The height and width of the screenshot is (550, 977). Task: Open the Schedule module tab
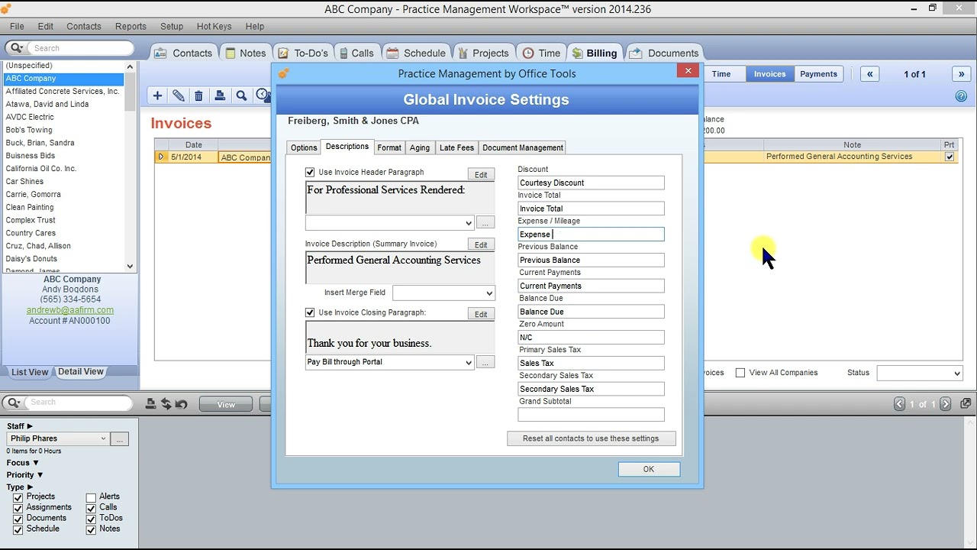[x=416, y=53]
